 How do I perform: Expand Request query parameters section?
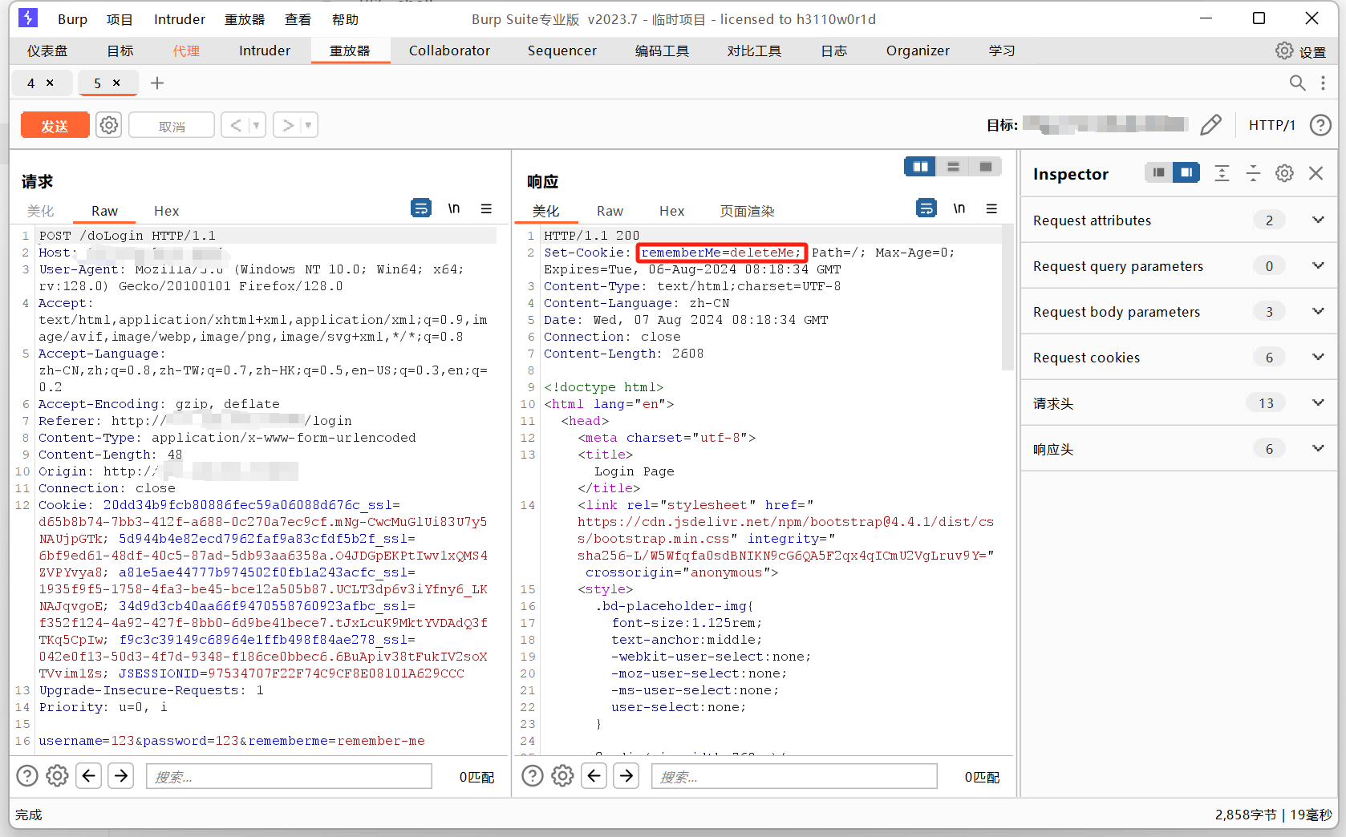(x=1178, y=266)
